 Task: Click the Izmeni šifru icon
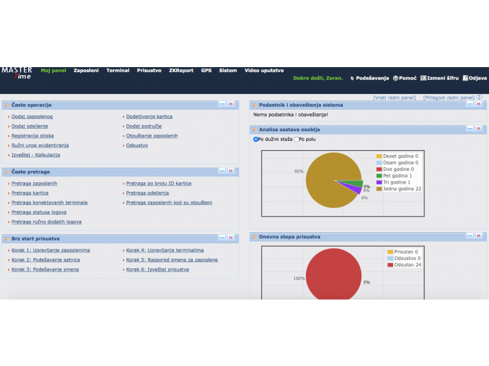click(x=423, y=79)
